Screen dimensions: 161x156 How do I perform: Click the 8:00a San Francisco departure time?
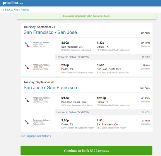click(x=65, y=43)
